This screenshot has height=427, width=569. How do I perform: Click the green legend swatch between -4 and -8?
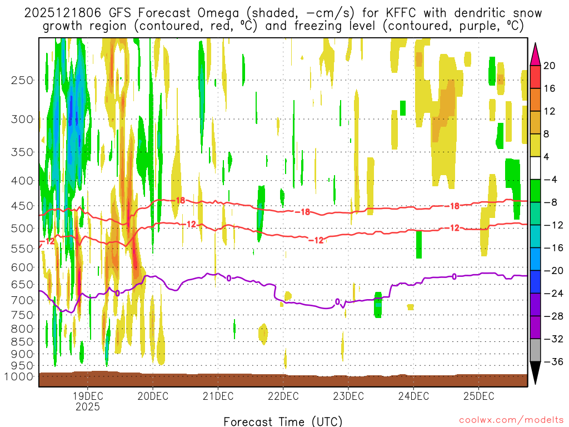(535, 191)
